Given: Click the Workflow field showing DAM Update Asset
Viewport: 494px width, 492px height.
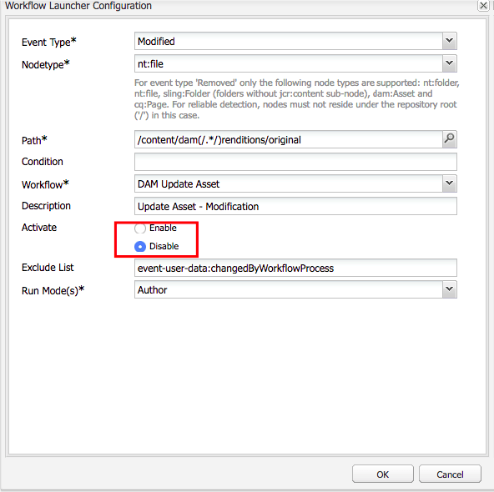Looking at the screenshot, I should [x=289, y=183].
